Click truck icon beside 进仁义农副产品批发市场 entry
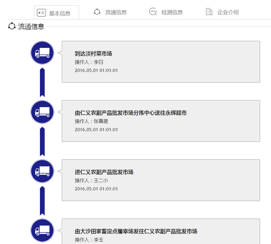The width and height of the screenshot is (271, 244). (x=42, y=171)
